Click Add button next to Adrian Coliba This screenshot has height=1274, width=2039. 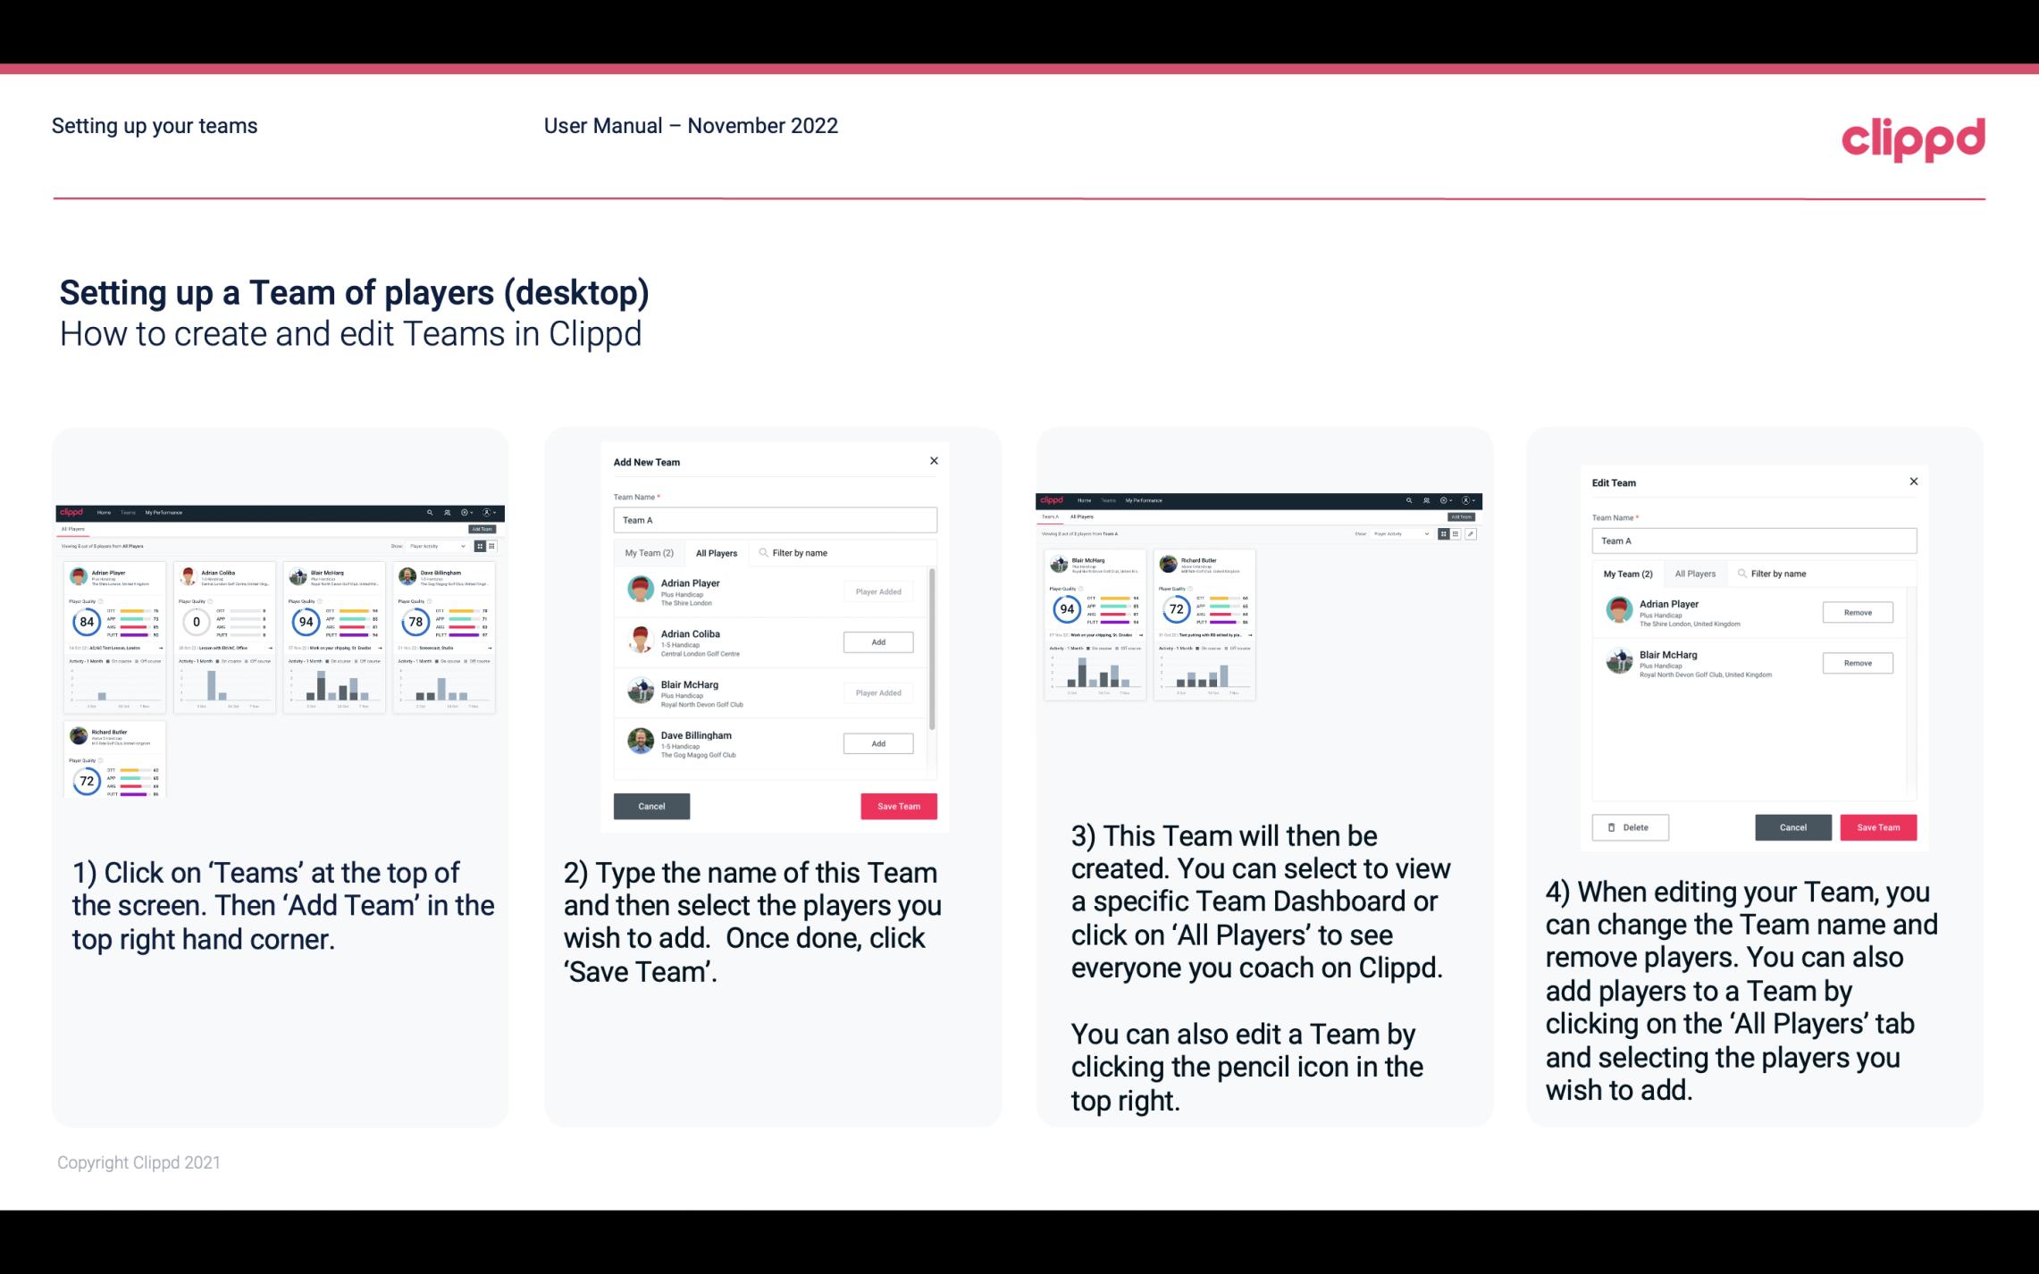[877, 640]
